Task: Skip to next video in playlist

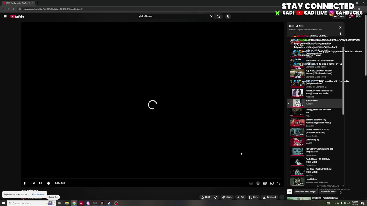Action: pos(40,183)
